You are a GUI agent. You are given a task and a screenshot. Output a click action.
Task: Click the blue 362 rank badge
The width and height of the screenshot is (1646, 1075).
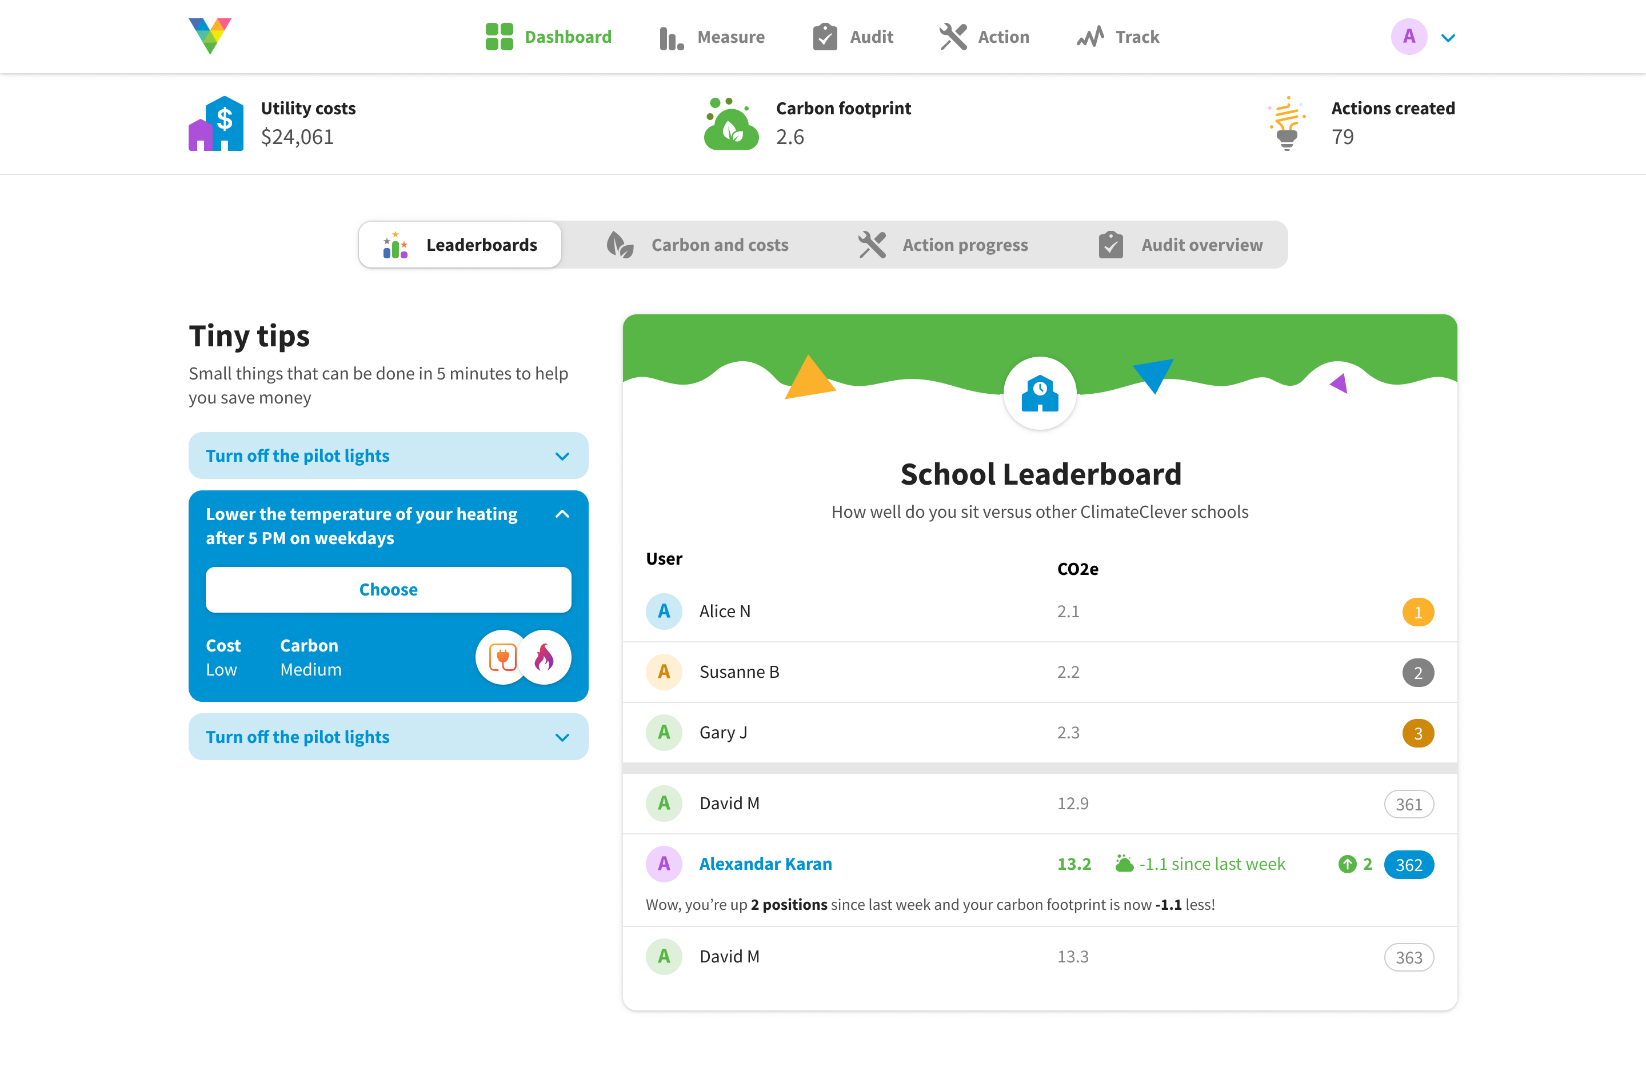pyautogui.click(x=1408, y=865)
